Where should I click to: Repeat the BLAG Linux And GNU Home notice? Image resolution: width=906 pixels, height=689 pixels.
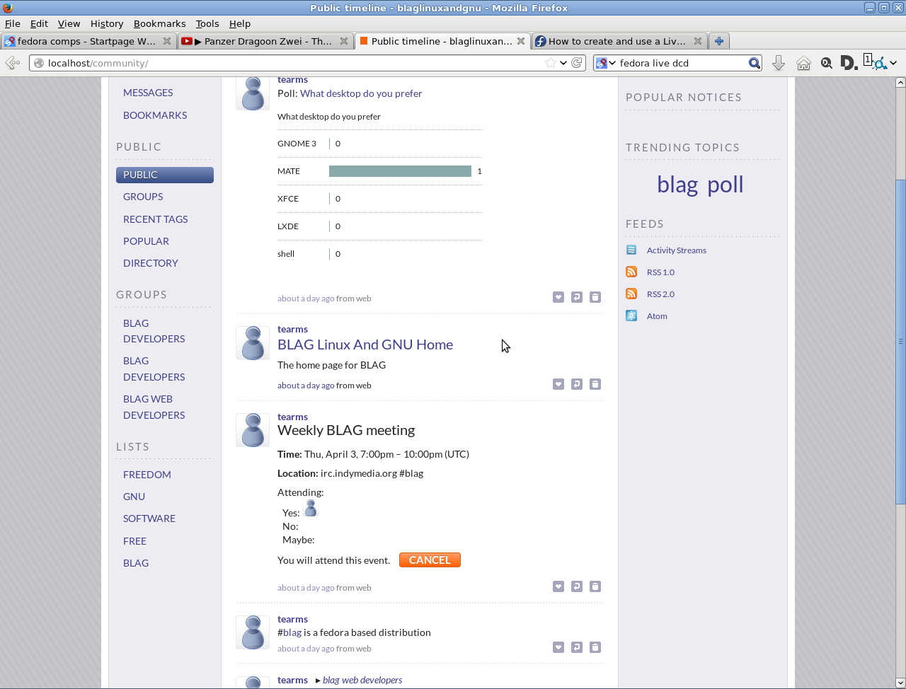point(577,384)
